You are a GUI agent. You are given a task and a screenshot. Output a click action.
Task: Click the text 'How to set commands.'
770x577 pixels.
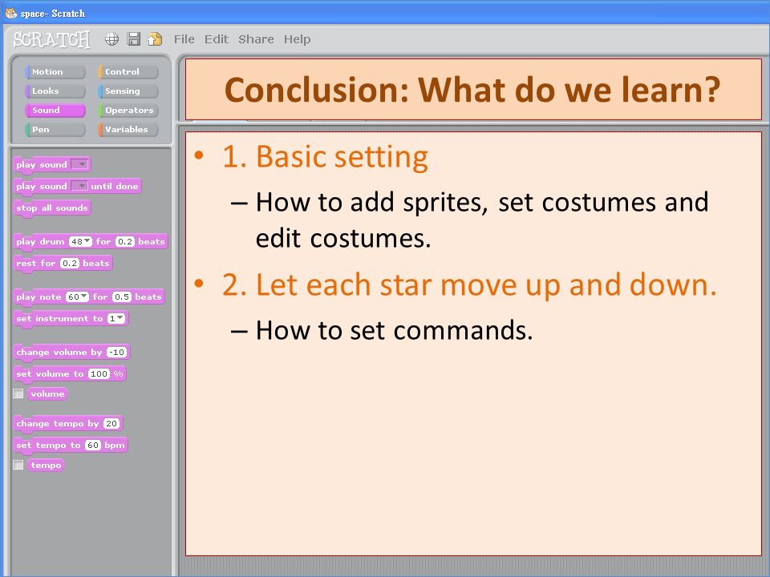[395, 330]
